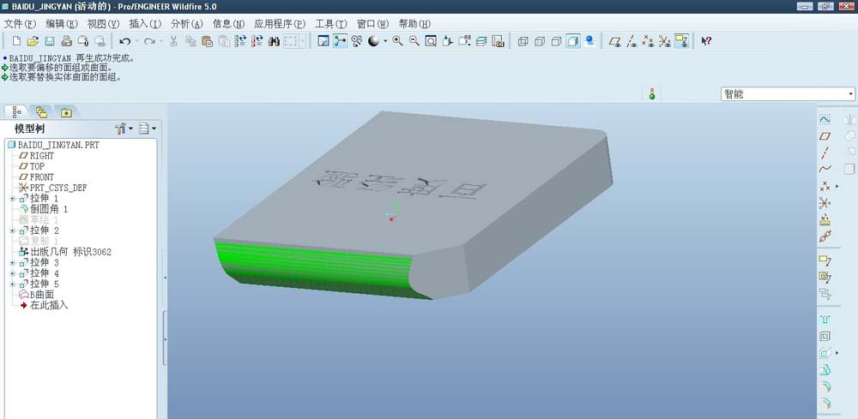Click the Datum Plane tool icon

(x=825, y=136)
